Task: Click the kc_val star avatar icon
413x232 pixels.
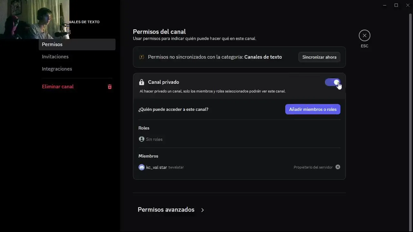Action: click(141, 167)
